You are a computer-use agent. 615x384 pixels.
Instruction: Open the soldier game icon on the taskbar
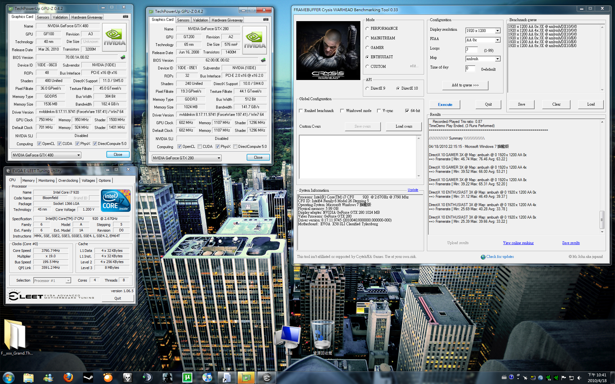pos(168,378)
